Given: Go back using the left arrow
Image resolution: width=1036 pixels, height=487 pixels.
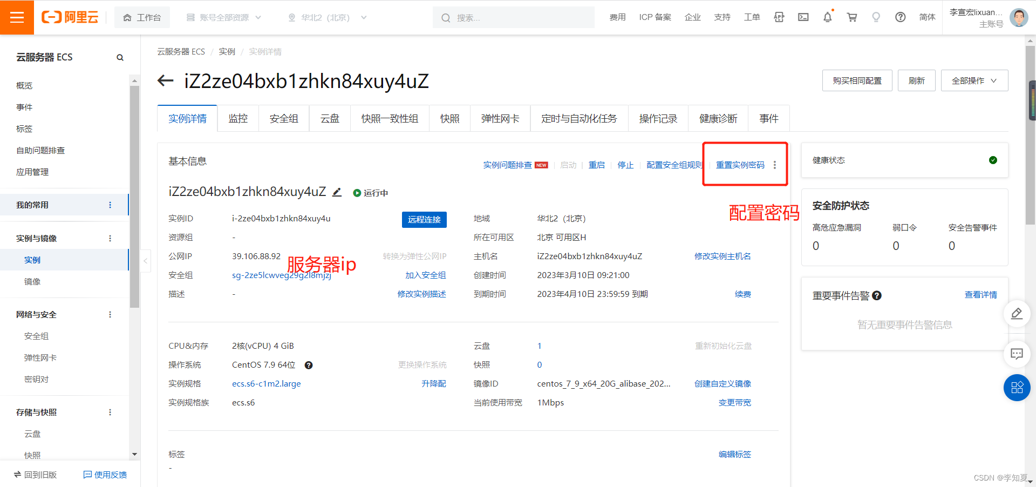Looking at the screenshot, I should 165,81.
